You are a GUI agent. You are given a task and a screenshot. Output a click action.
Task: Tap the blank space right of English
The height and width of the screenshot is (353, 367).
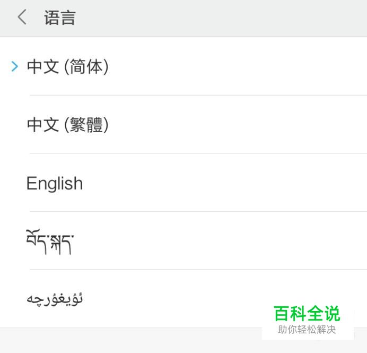click(225, 183)
